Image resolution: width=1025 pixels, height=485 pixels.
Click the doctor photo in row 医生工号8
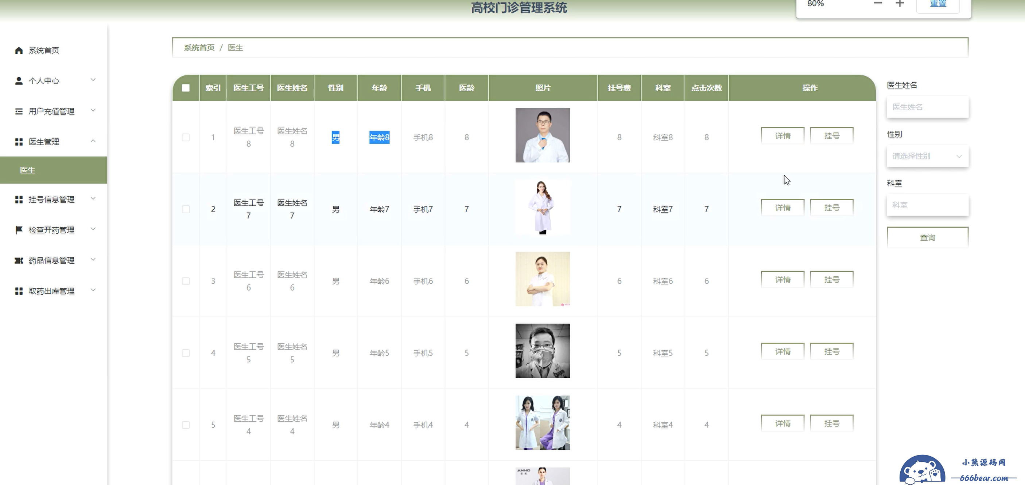(543, 135)
